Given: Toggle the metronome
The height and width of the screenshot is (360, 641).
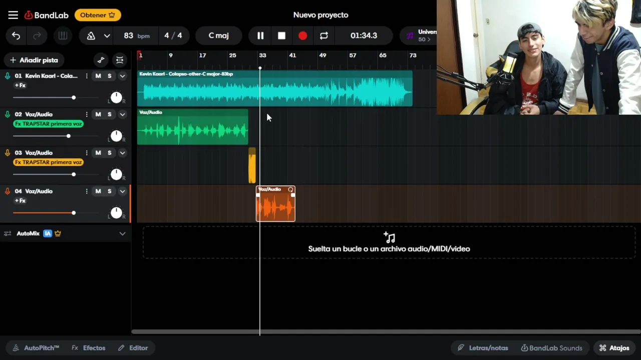Looking at the screenshot, I should click(x=91, y=35).
